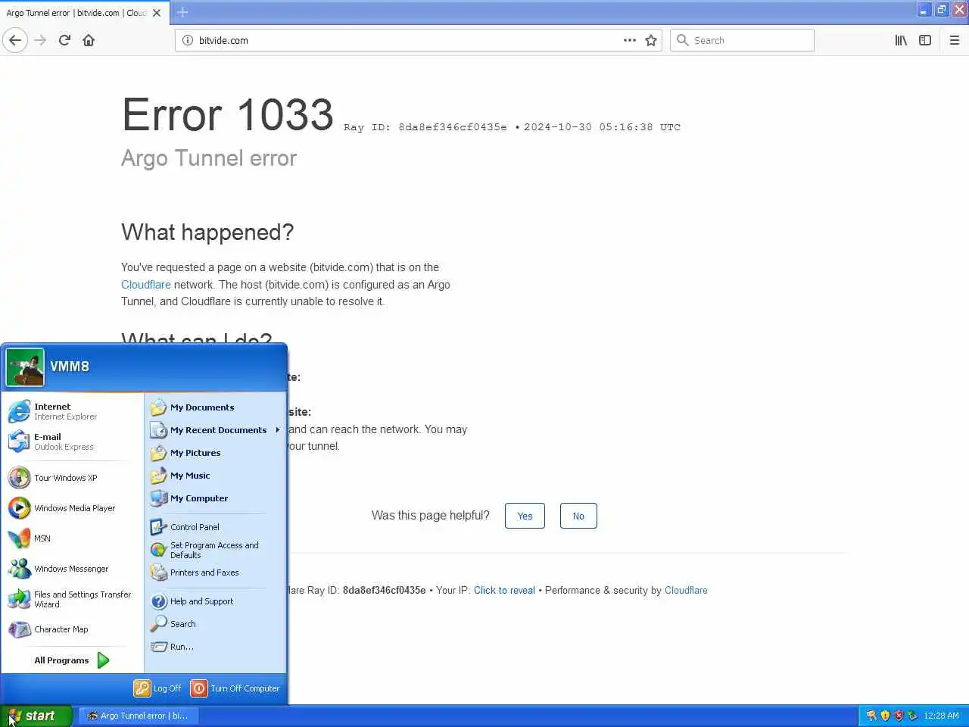Open the Firefox hamburger menu
Screen dimensions: 969x727
click(955, 40)
